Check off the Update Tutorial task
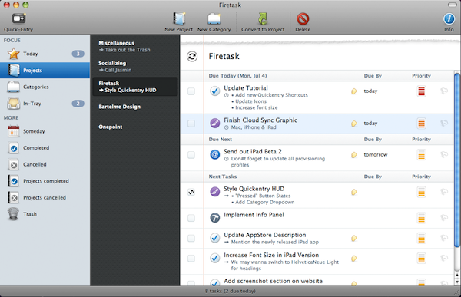461x297 pixels. [x=191, y=91]
